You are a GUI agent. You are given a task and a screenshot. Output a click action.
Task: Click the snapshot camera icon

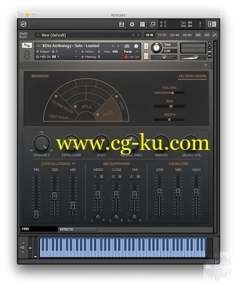click(x=127, y=46)
